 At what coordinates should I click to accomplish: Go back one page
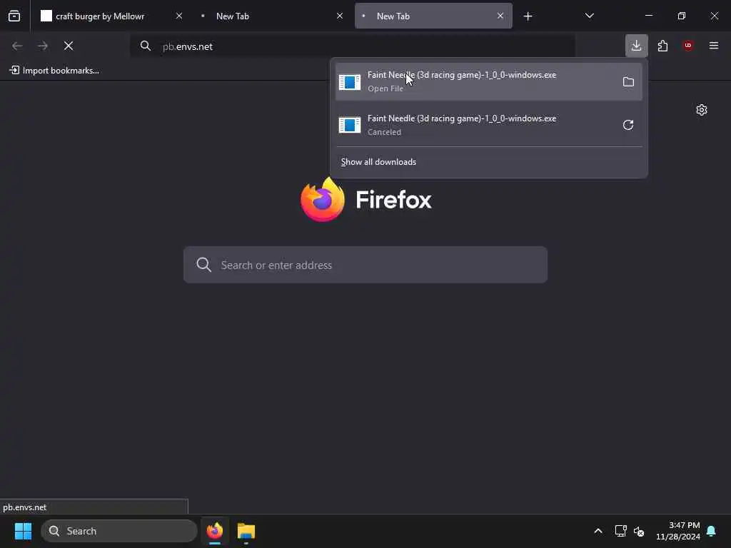[17, 46]
